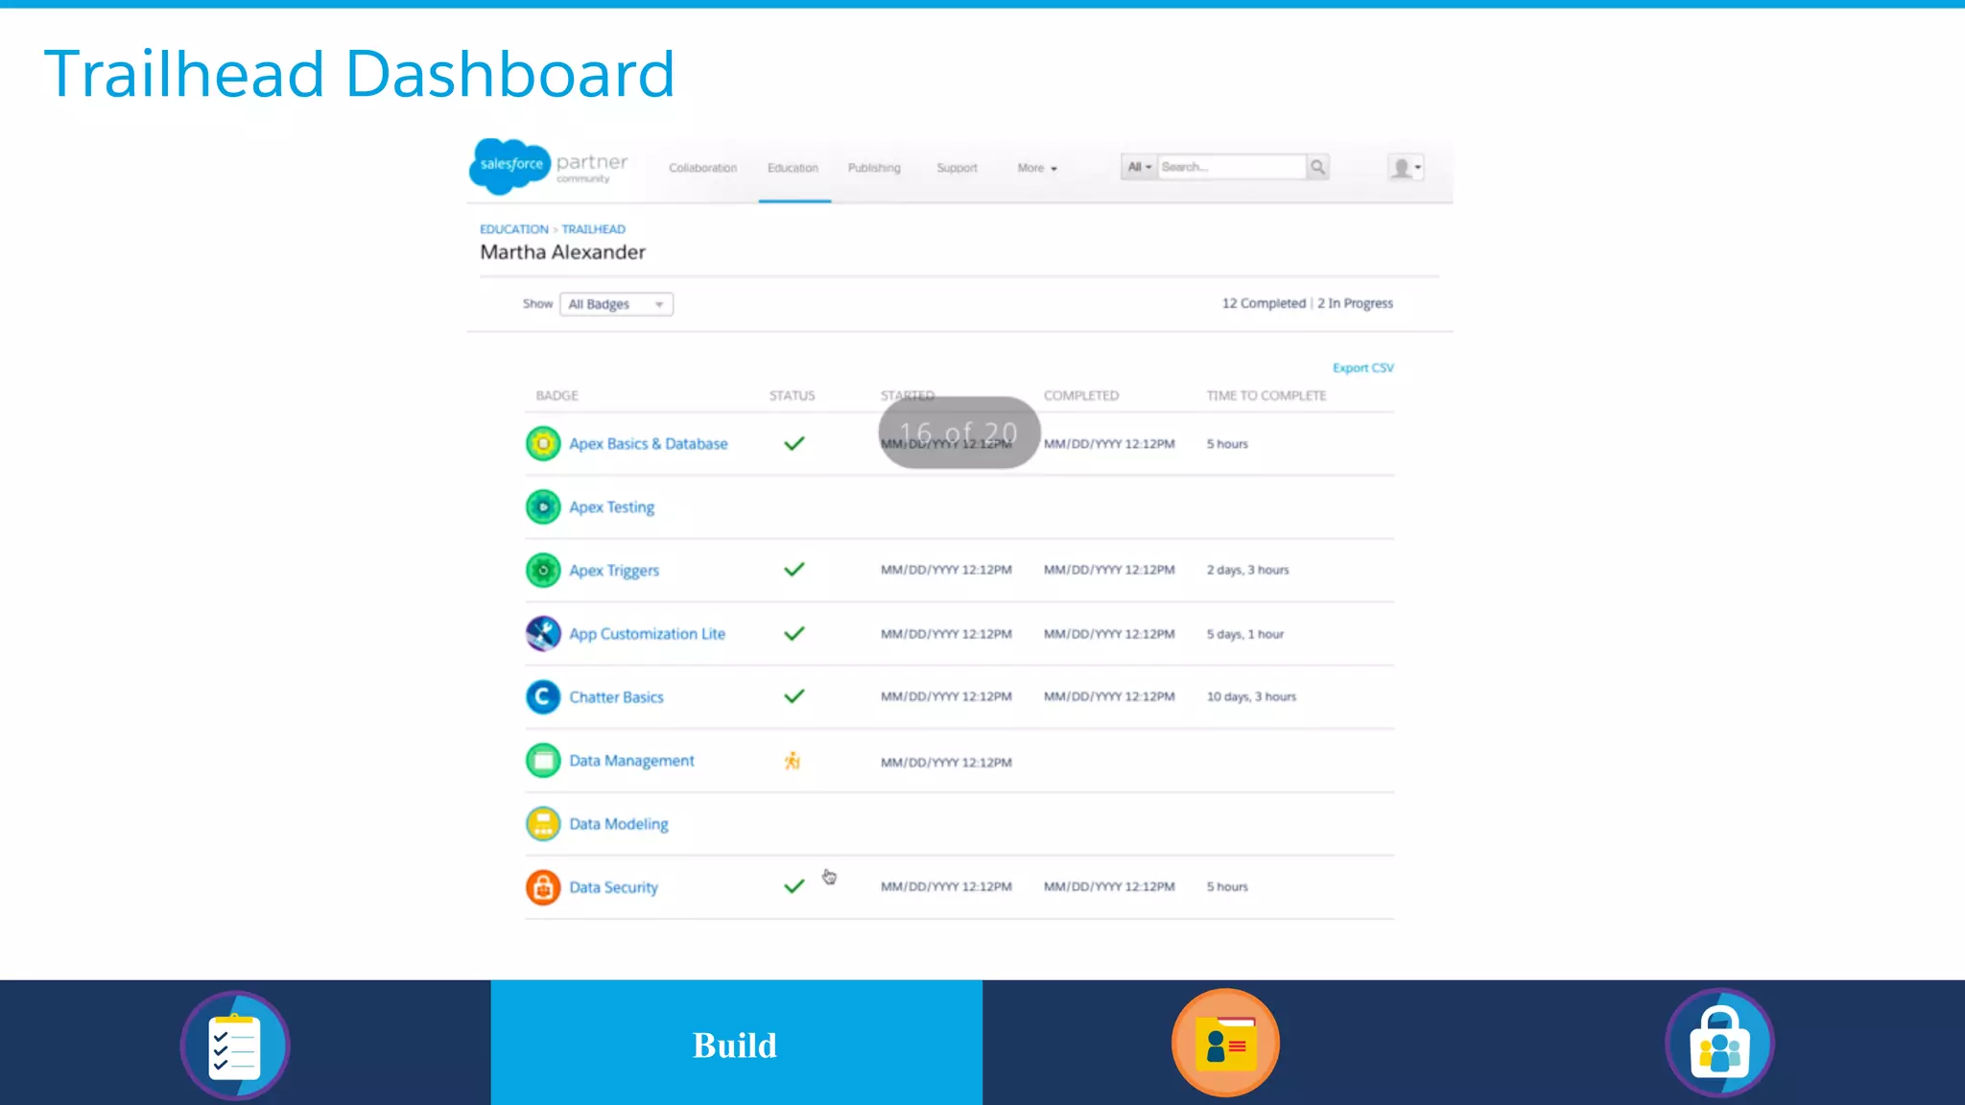Click the completed checkmark for App Customization Lite
Image resolution: width=1965 pixels, height=1105 pixels.
[x=794, y=633]
